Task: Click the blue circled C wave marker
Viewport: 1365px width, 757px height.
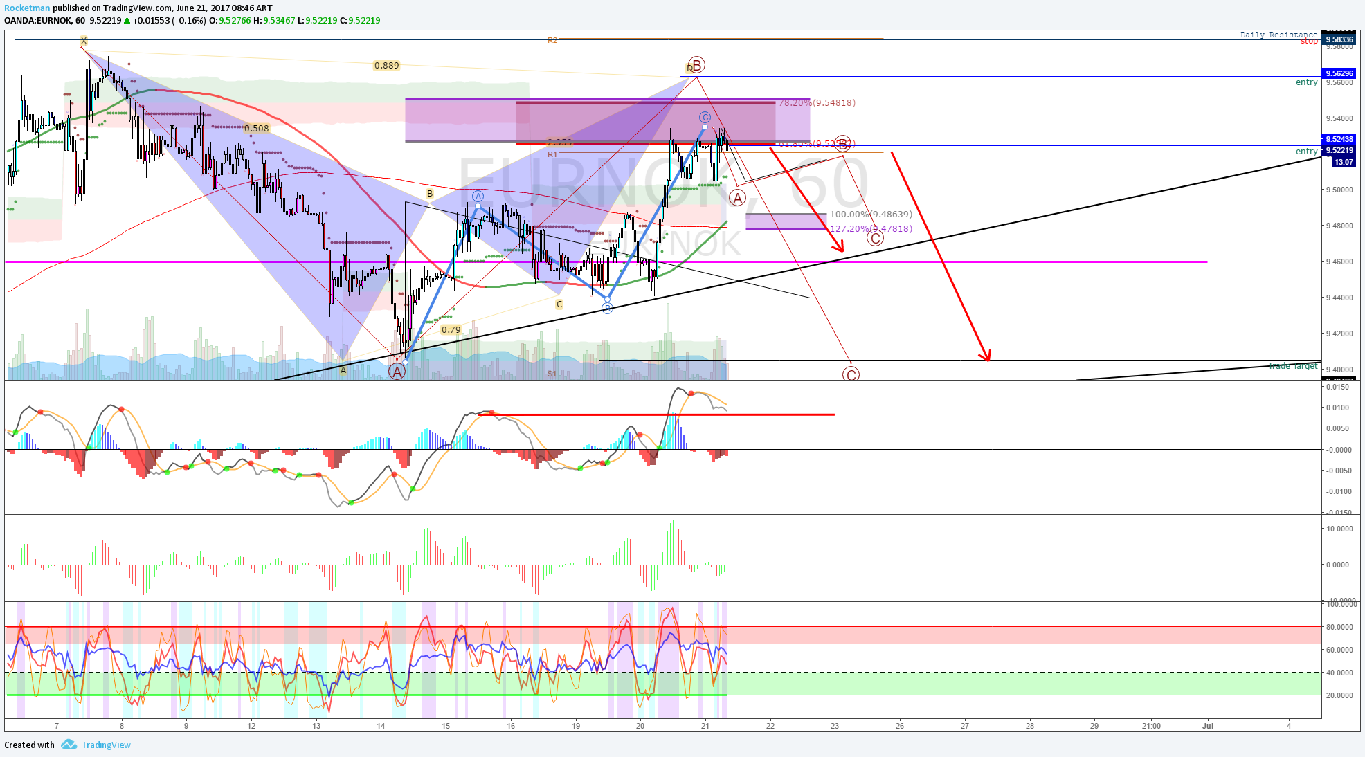Action: 705,118
